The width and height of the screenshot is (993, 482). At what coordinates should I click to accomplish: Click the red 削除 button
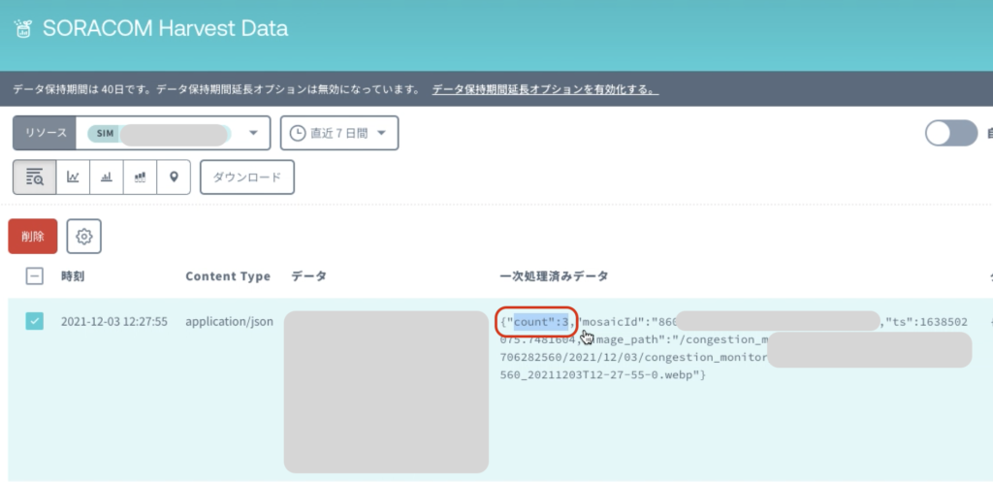[x=33, y=237]
